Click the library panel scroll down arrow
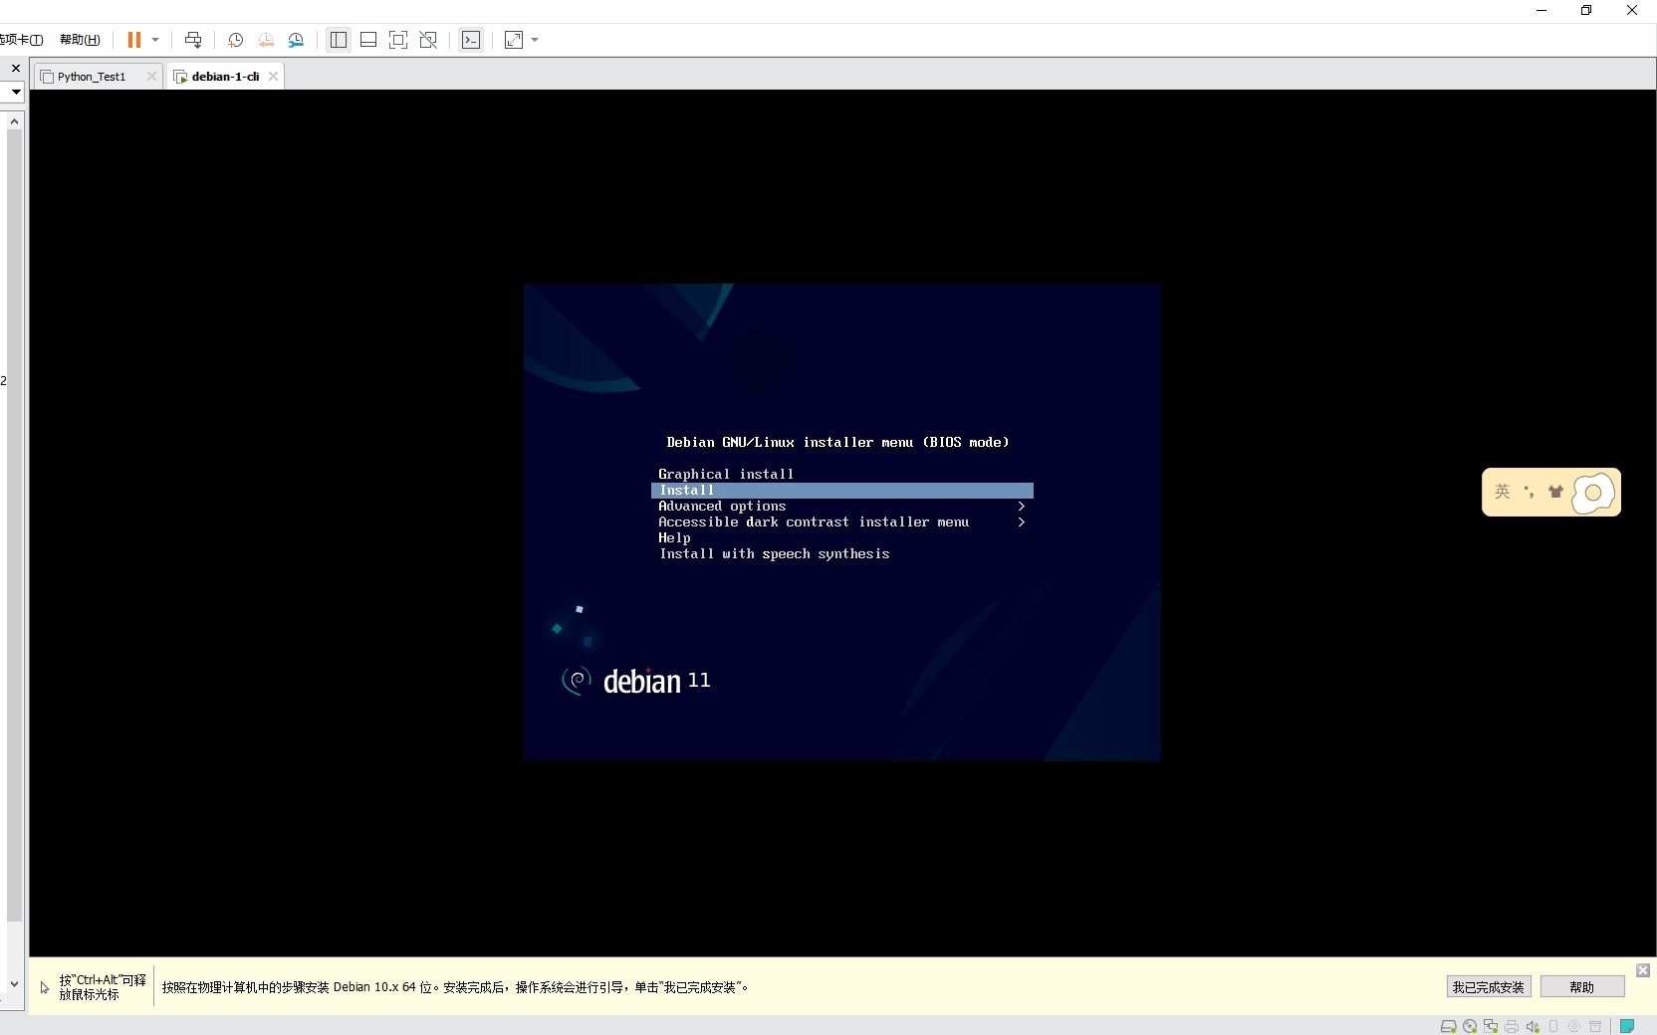This screenshot has width=1657, height=1035. [14, 984]
